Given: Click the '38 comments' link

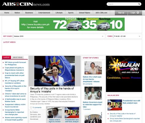Looking at the screenshot, I should click(x=87, y=84).
